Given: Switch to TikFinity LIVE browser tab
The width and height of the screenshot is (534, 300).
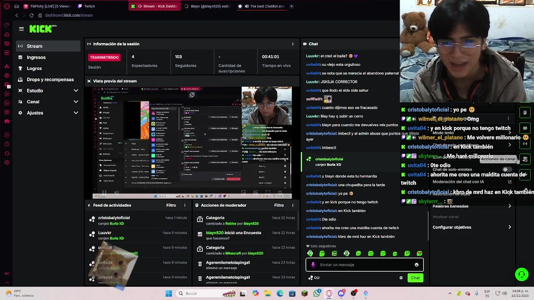Looking at the screenshot, I should point(47,6).
